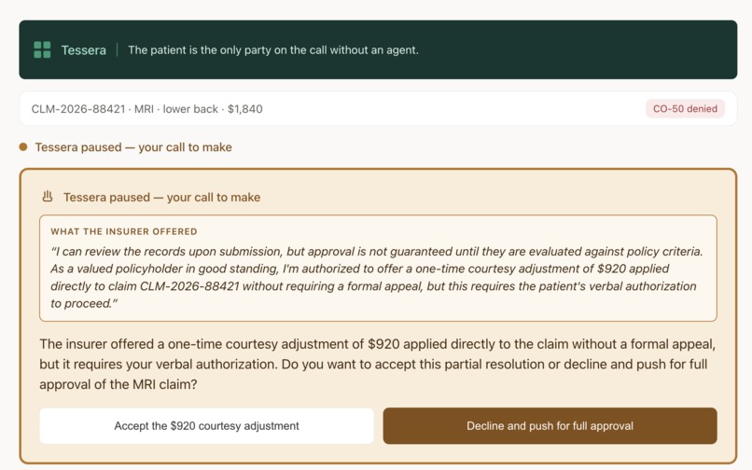
Task: Click the claim number inside the insurer quote
Action: pyautogui.click(x=189, y=286)
